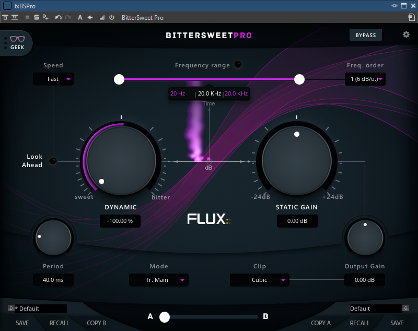
Task: Click the undo arrow in toolbar
Action: click(59, 17)
